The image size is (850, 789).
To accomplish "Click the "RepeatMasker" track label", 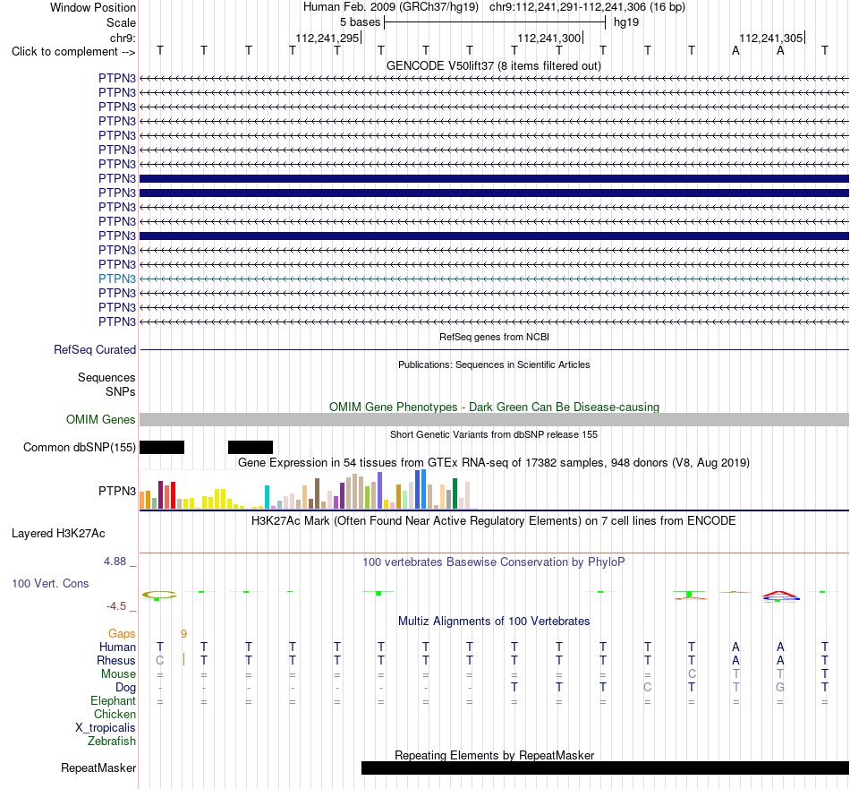I will 98,768.
